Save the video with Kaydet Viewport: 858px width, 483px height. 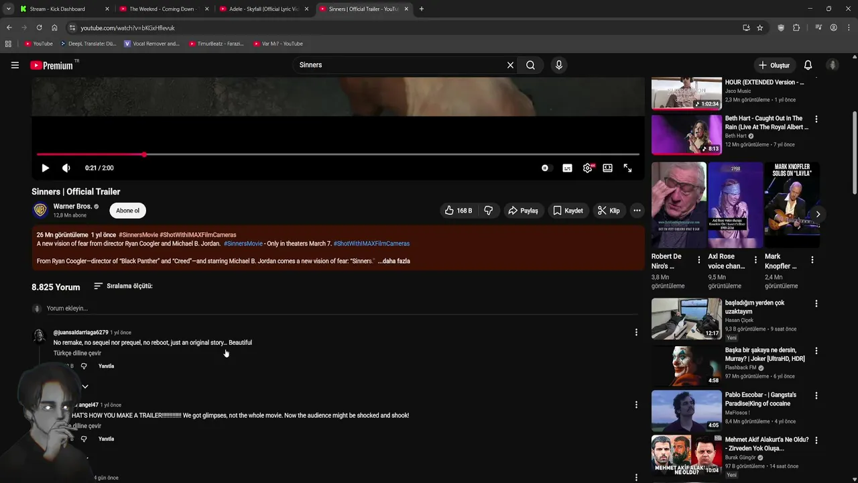[x=568, y=211]
